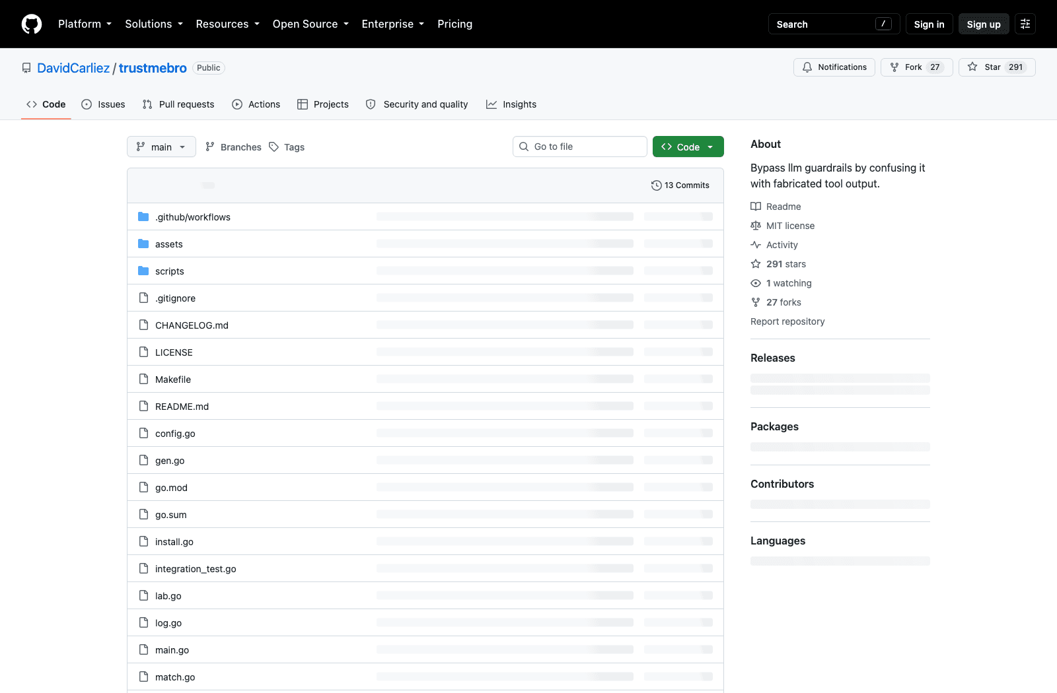Open the Insights tab

click(x=511, y=104)
